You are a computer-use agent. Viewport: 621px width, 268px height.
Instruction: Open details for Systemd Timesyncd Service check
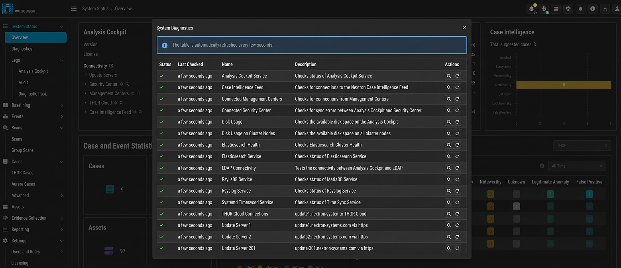pyautogui.click(x=449, y=203)
